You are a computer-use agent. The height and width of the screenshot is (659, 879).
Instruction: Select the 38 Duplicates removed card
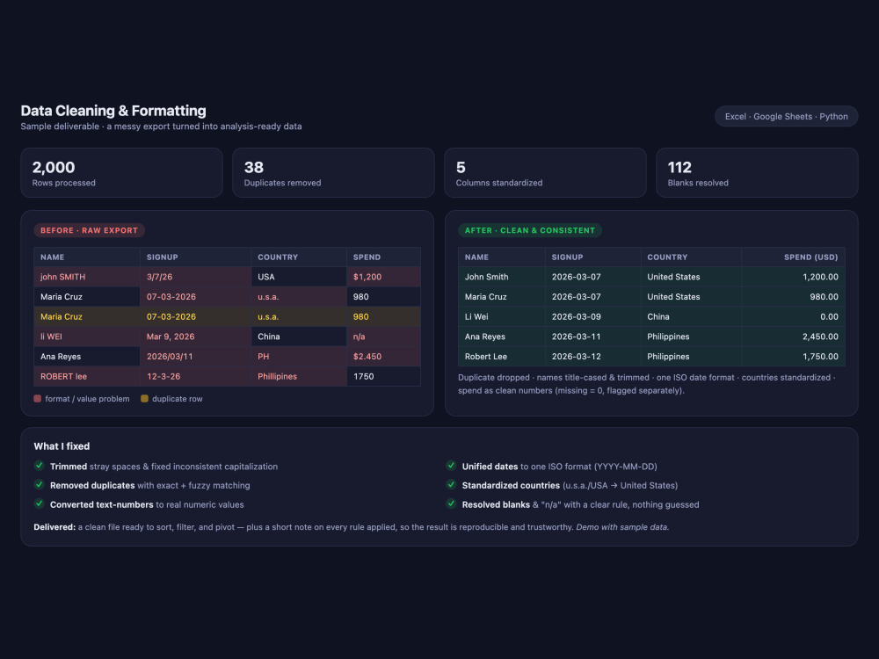(333, 172)
